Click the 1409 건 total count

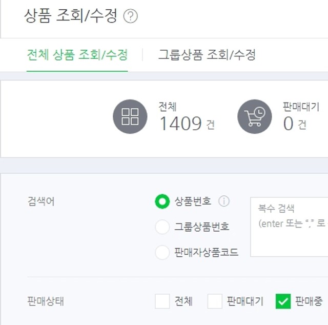187,124
